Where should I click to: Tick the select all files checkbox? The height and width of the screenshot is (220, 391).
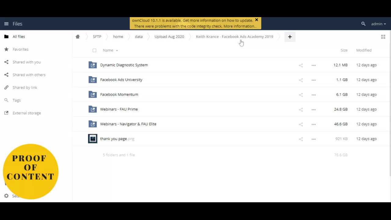coord(94,50)
